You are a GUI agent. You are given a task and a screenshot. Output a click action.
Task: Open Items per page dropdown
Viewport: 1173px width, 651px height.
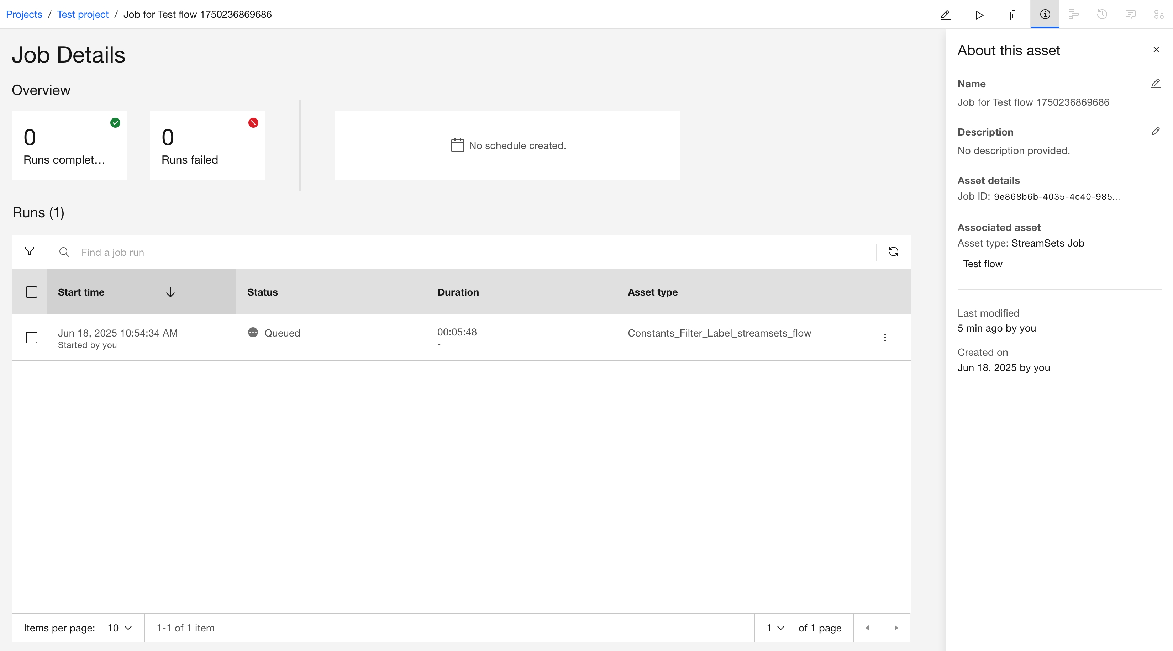pos(120,628)
